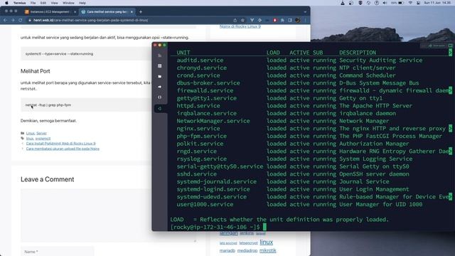
Task: Click user@1000.service row in terminal
Action: coord(299,204)
